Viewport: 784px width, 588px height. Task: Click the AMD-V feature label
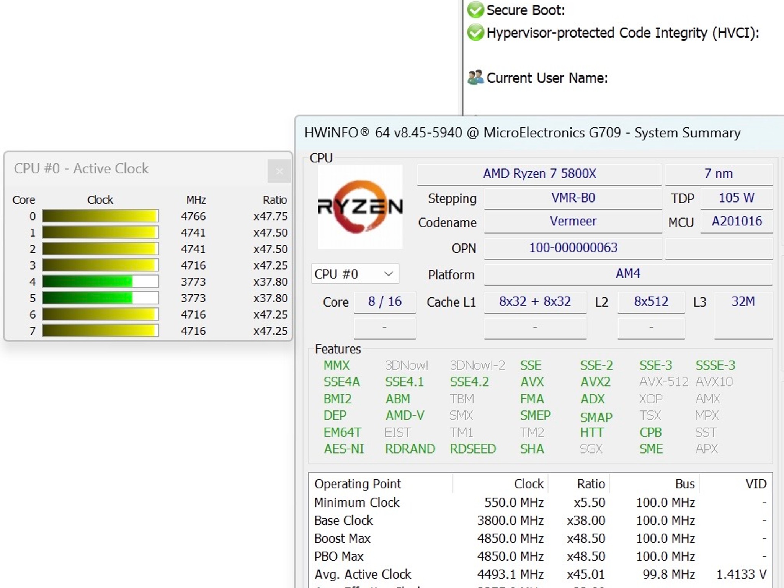[x=405, y=415]
